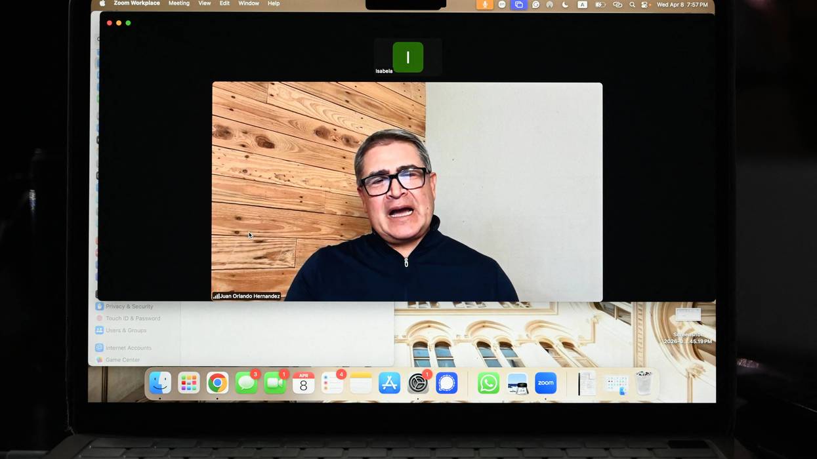Open Calendar showing April 8

click(303, 383)
